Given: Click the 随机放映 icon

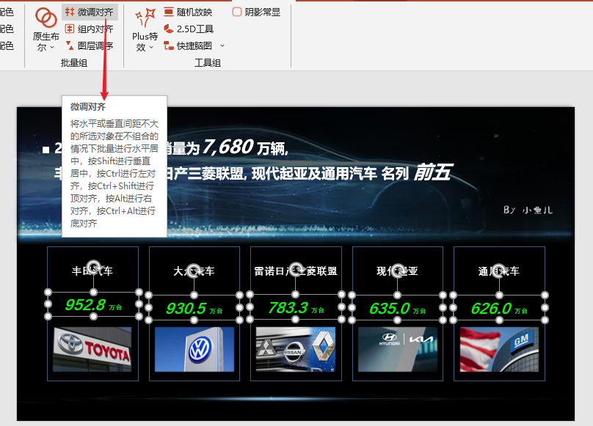Looking at the screenshot, I should [x=169, y=12].
